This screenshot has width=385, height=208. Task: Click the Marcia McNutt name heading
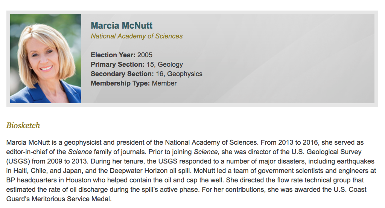coord(122,26)
